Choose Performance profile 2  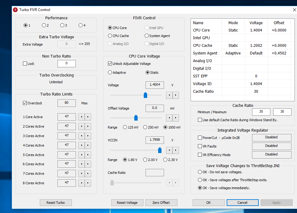tap(44, 25)
